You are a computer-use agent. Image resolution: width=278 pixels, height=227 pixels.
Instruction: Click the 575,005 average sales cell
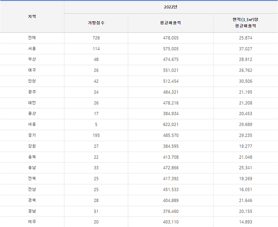(x=171, y=49)
